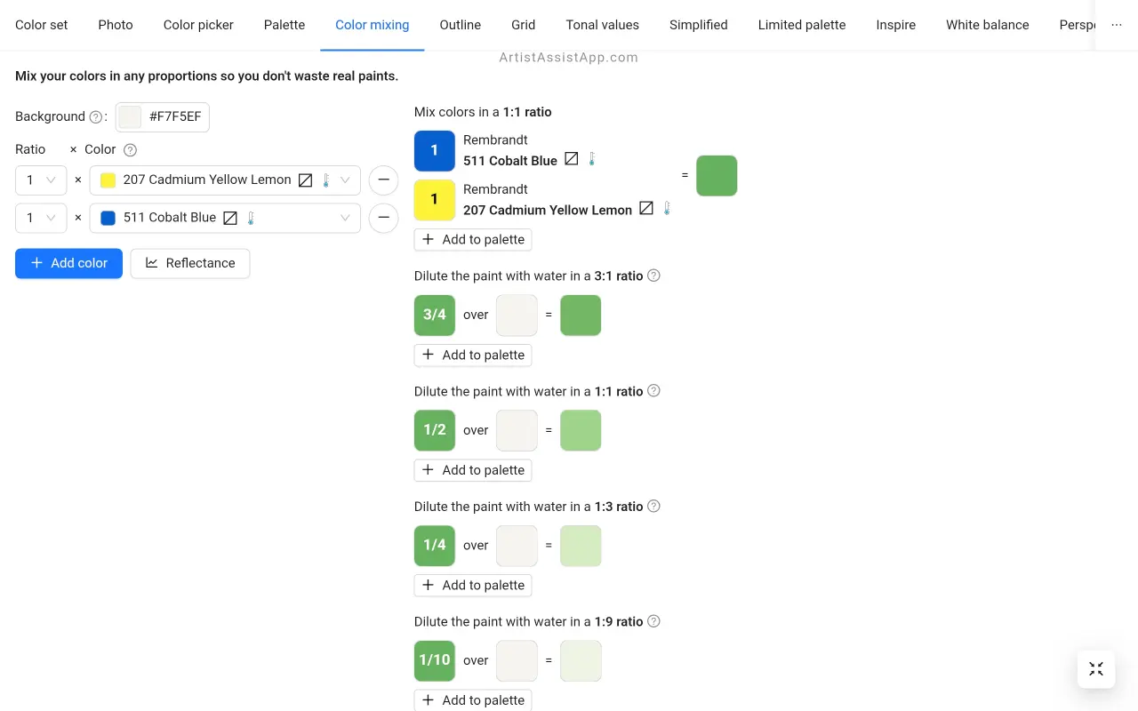Add the 1:1 mix to palette
Viewport: 1138px width, 711px height.
pos(473,240)
